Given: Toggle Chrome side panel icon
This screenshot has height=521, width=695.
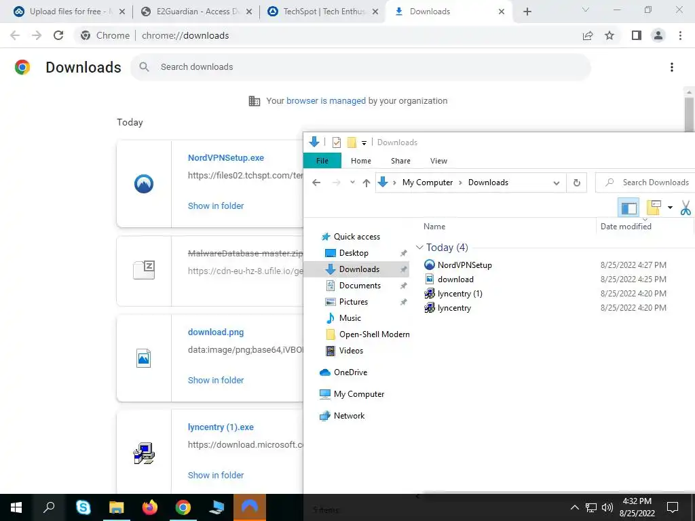Looking at the screenshot, I should click(637, 35).
